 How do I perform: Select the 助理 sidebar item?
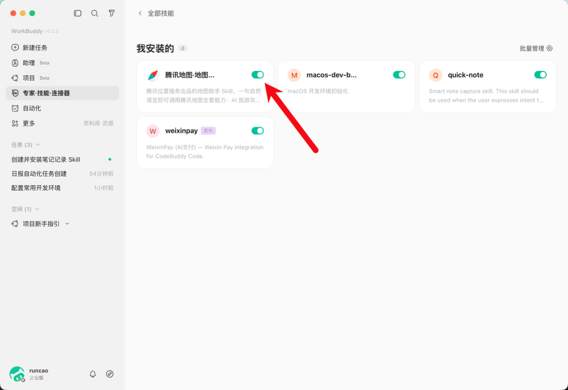[x=62, y=63]
